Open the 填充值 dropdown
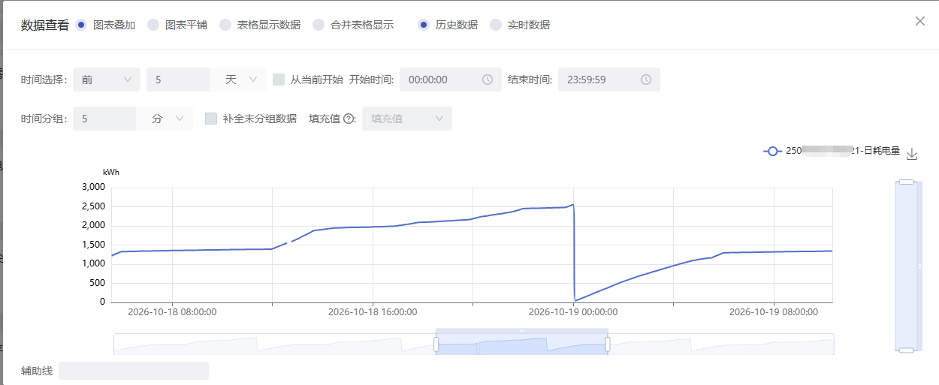The width and height of the screenshot is (939, 385). pyautogui.click(x=407, y=119)
